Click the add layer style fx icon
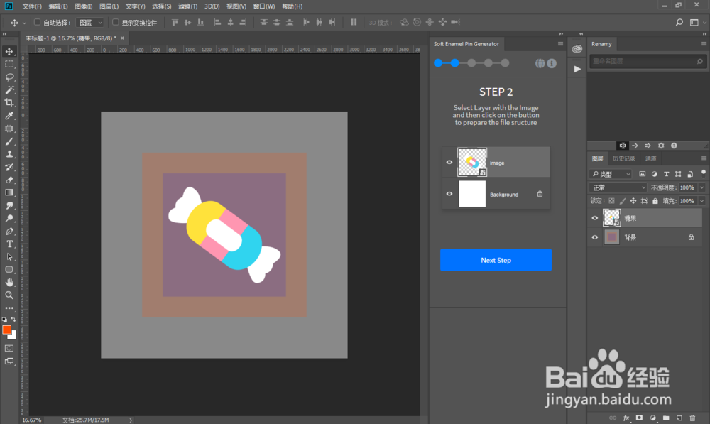 click(x=626, y=418)
